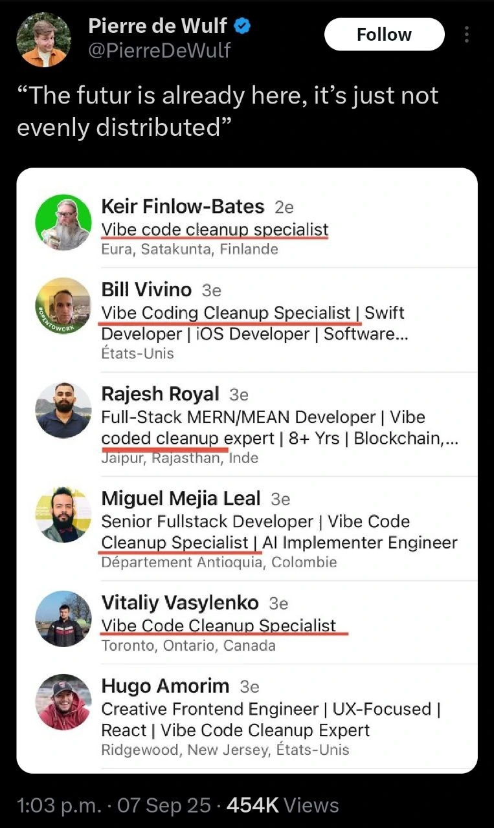Click Vitaliy Vasylenko's profile picture
The image size is (494, 828).
pyautogui.click(x=63, y=618)
